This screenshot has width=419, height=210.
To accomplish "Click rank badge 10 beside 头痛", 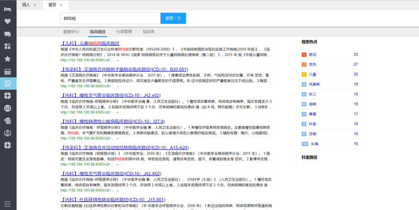I will pyautogui.click(x=305, y=144).
